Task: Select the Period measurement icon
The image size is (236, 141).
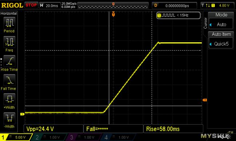Action: [x=9, y=23]
